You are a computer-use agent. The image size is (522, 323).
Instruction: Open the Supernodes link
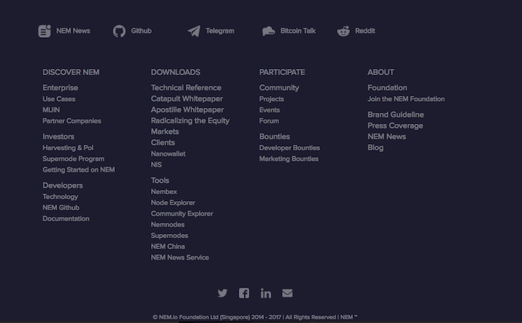pyautogui.click(x=169, y=236)
